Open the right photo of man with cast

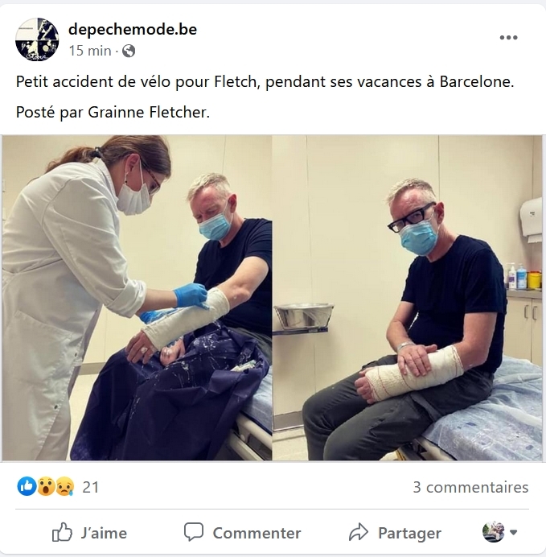point(407,298)
